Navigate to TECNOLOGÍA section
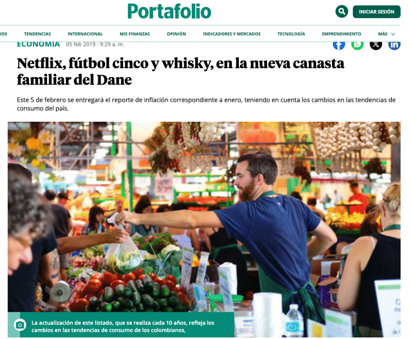411x339 pixels. click(291, 34)
